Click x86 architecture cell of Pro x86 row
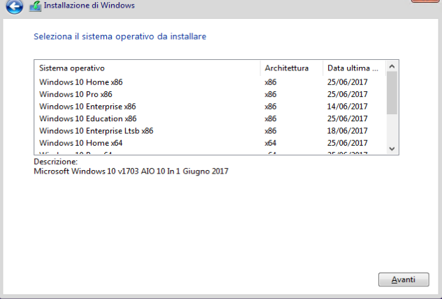The image size is (442, 299). (270, 94)
